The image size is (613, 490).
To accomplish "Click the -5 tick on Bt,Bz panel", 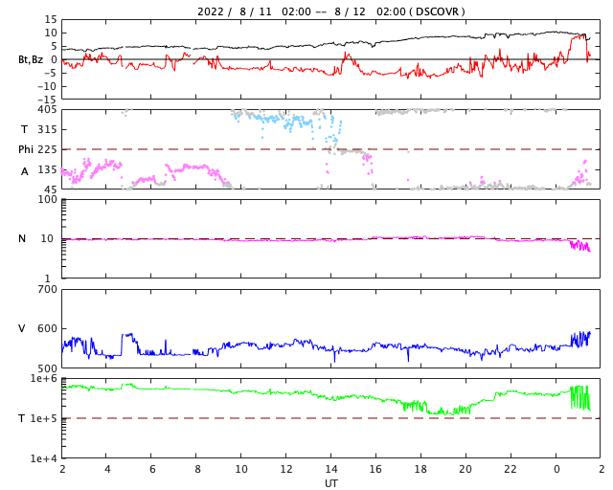I will pyautogui.click(x=51, y=73).
